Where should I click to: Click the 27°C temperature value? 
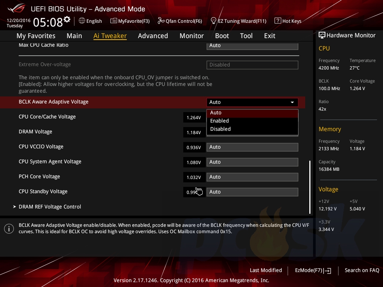(355, 68)
